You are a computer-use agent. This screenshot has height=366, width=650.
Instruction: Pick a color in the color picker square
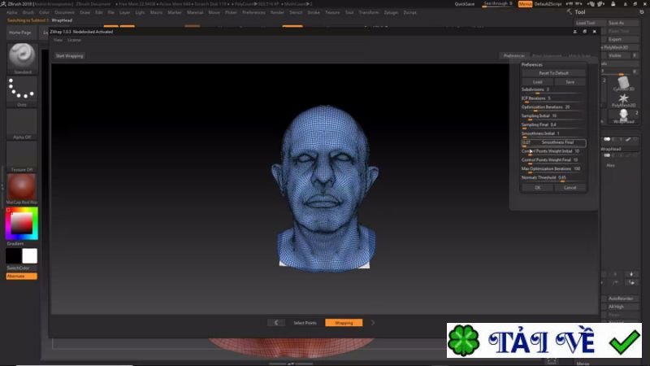[21, 222]
